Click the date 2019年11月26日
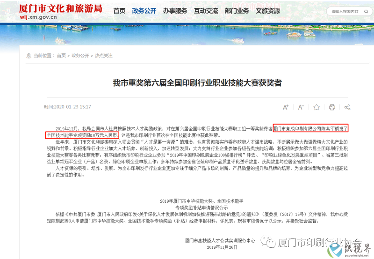 click(222, 247)
